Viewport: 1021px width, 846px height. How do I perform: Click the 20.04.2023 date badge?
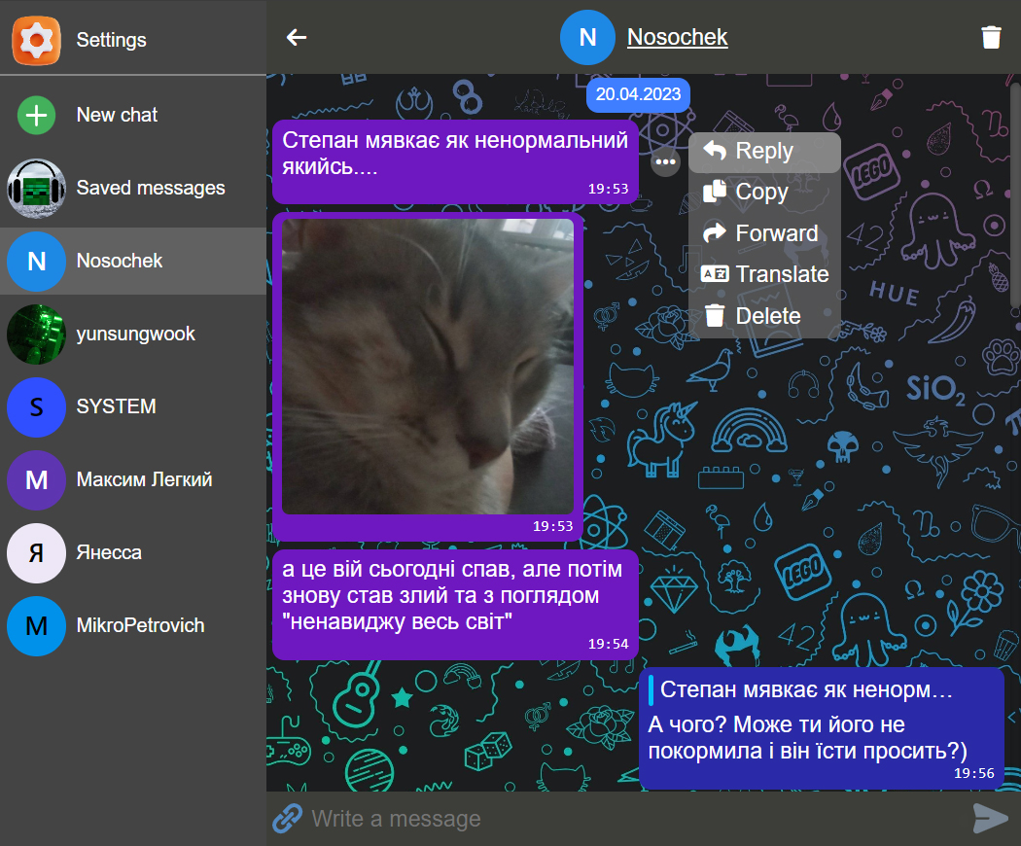pyautogui.click(x=638, y=94)
